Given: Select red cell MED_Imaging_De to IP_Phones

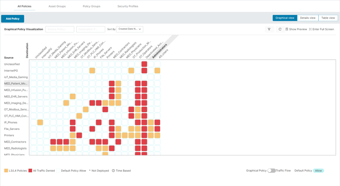Looking at the screenshot, I should click(92, 103).
